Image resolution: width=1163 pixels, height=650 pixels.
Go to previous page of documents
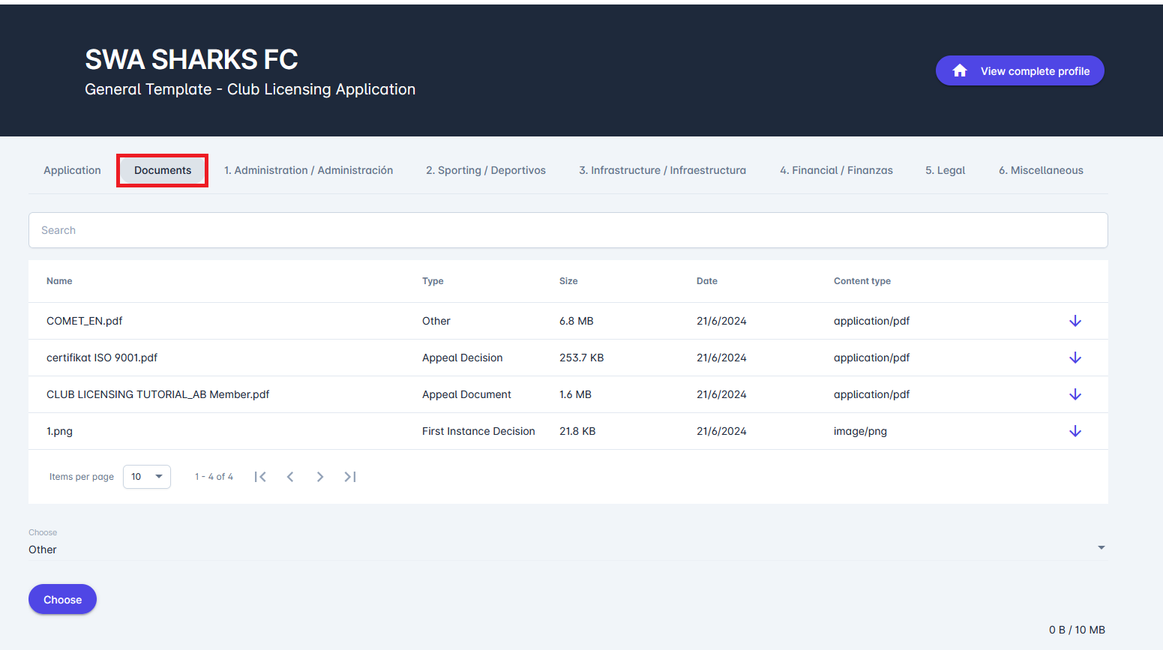(x=290, y=477)
